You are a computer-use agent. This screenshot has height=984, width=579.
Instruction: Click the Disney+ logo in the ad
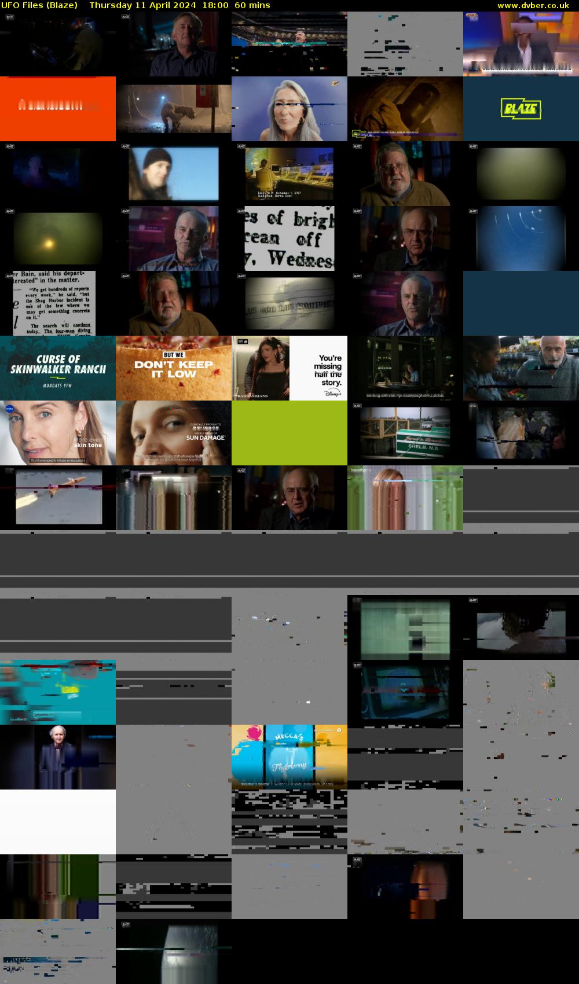coord(332,394)
